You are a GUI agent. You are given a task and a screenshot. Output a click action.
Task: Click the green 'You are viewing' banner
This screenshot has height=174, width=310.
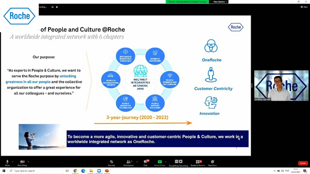pyautogui.click(x=187, y=2)
